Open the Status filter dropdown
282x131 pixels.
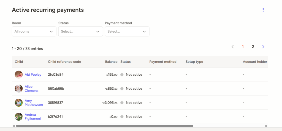(x=81, y=32)
